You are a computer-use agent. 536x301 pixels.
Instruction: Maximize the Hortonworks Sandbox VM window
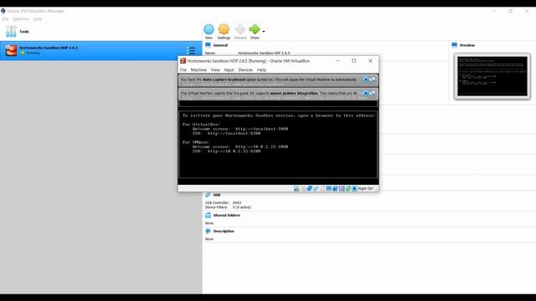coord(353,61)
